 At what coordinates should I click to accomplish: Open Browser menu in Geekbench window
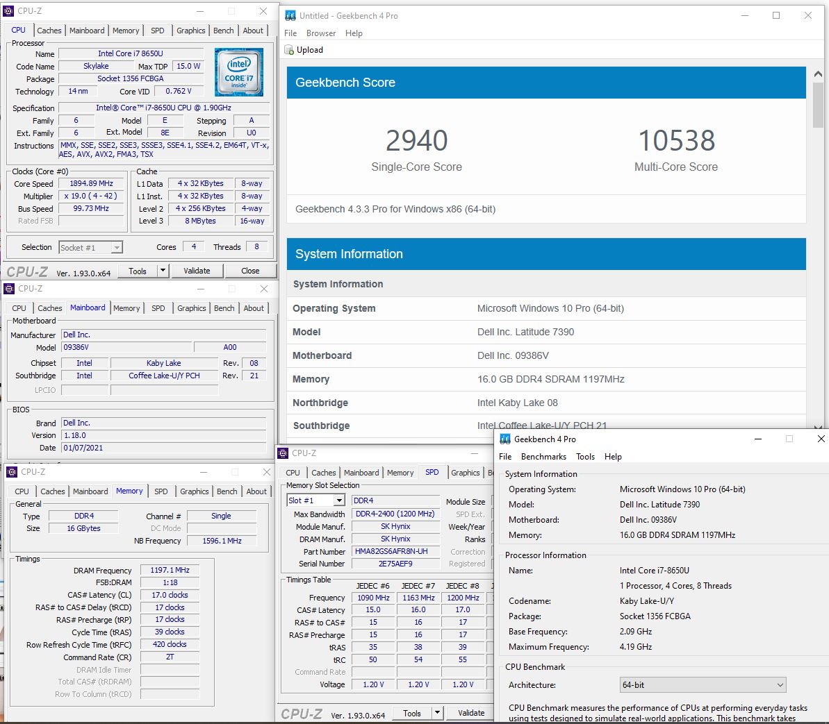(321, 33)
